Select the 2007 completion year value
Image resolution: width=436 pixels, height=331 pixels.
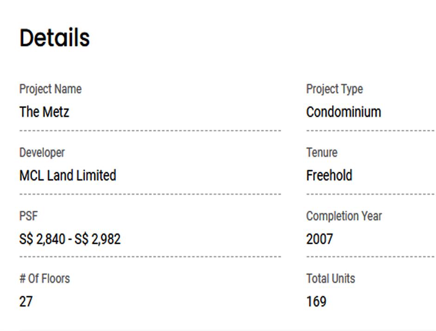pos(319,239)
